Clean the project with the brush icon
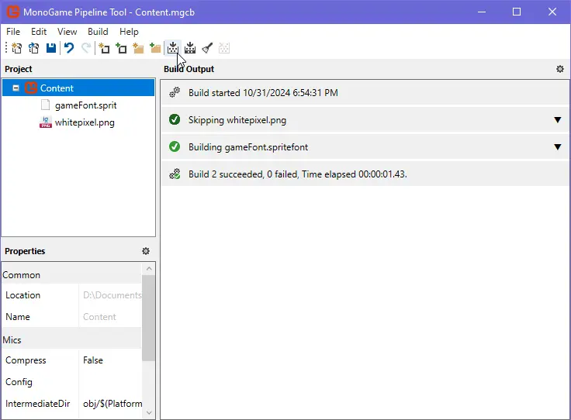571x420 pixels. (x=207, y=48)
